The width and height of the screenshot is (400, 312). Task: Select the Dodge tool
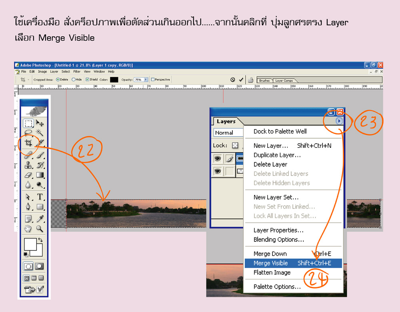(x=40, y=185)
